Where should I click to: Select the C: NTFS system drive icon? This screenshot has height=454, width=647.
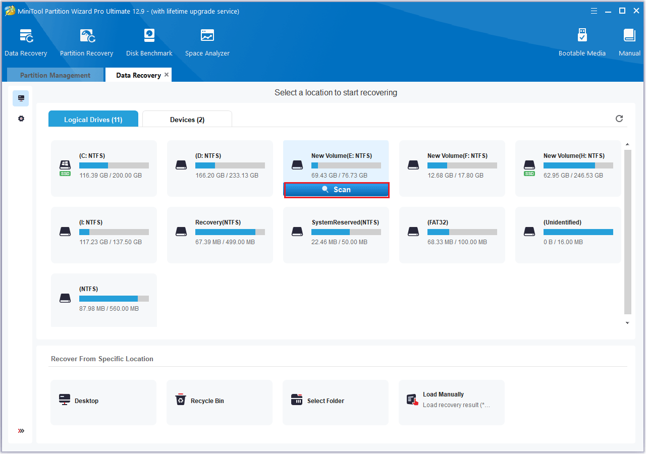(65, 166)
